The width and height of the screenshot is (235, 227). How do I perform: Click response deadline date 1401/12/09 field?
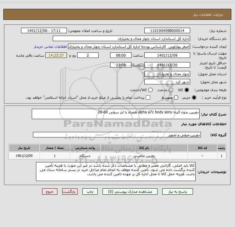[167, 55]
